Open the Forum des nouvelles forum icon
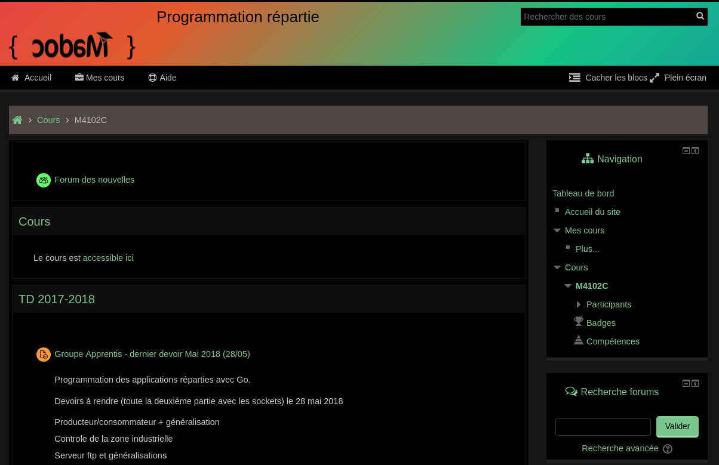 [44, 180]
